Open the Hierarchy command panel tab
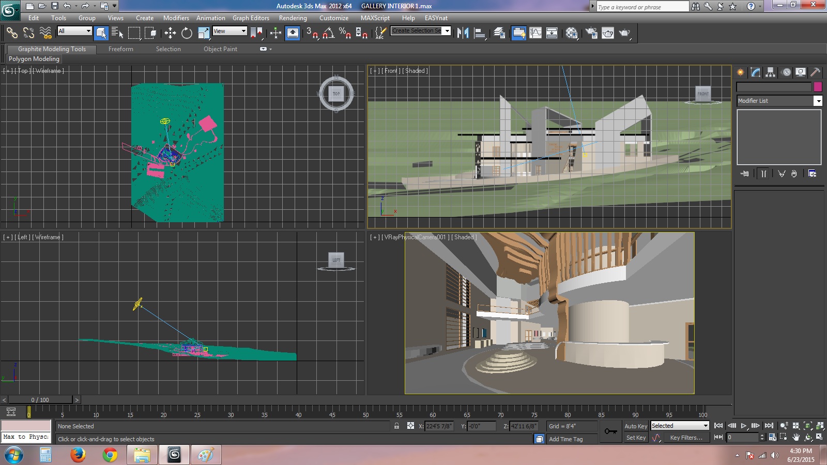The height and width of the screenshot is (465, 827). [x=770, y=72]
